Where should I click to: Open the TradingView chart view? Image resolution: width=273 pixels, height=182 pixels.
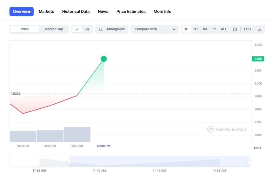[x=112, y=29]
